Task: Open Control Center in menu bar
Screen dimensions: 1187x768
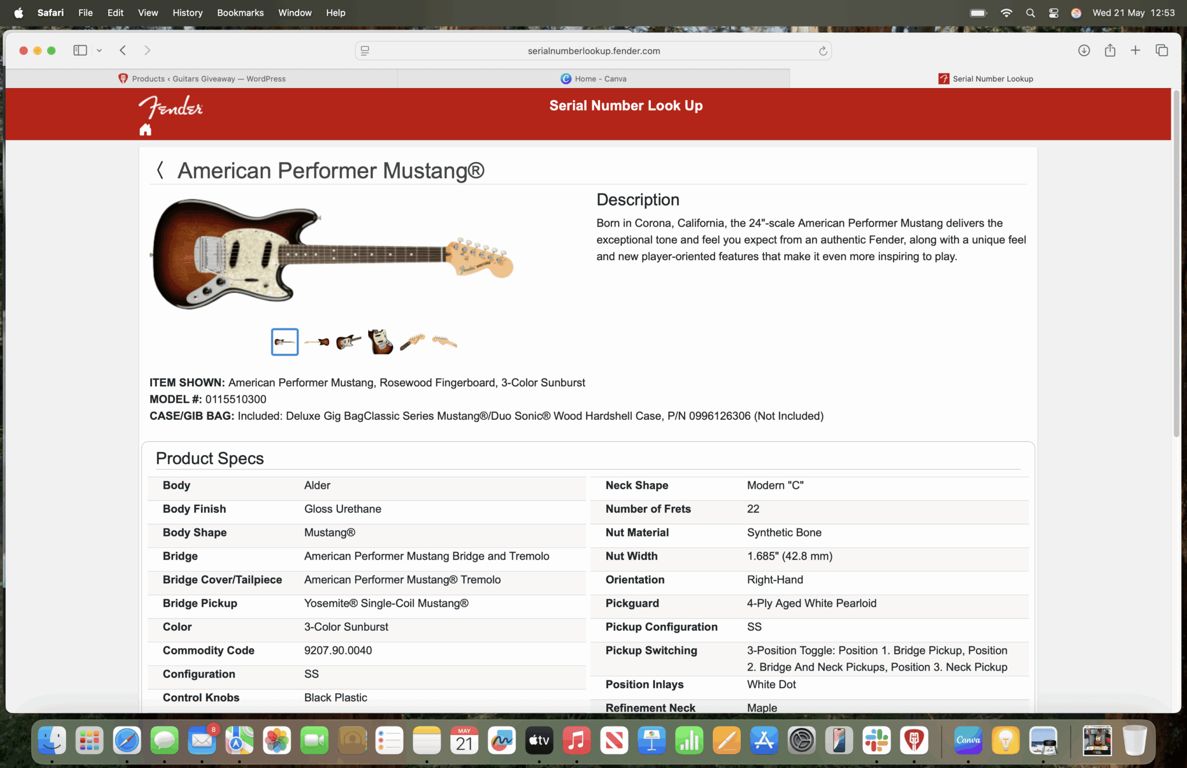Action: coord(1054,13)
